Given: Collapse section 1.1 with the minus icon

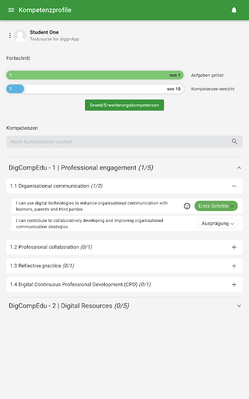Looking at the screenshot, I should click(x=234, y=186).
